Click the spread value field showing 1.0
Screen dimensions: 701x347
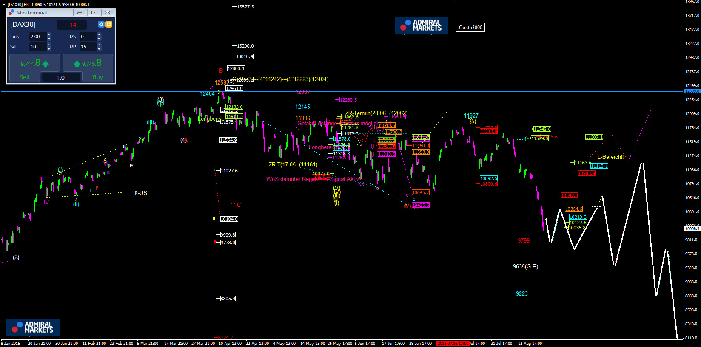61,77
